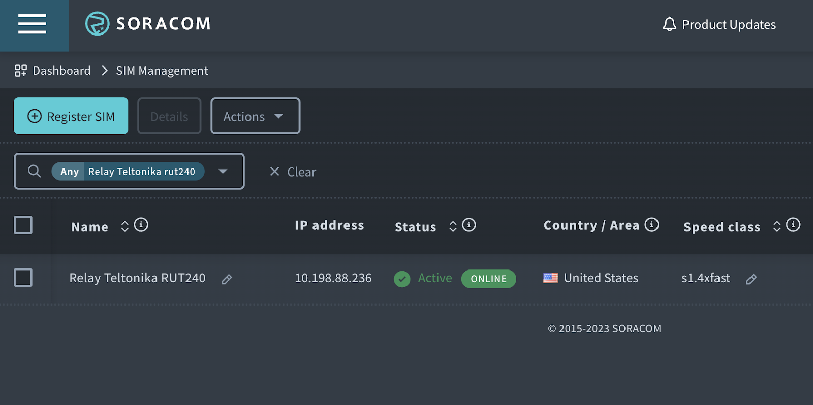This screenshot has height=405, width=813.
Task: Sort the table by Name column
Action: pos(124,226)
